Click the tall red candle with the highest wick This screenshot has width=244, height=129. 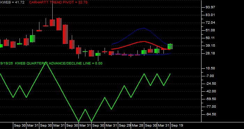(x=52, y=23)
